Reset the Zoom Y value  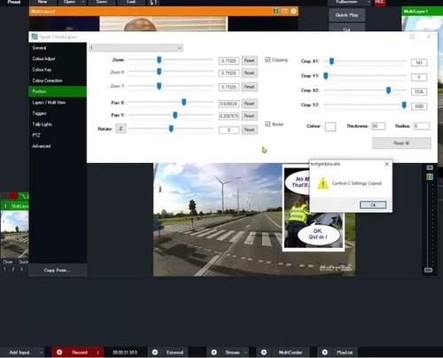point(250,87)
